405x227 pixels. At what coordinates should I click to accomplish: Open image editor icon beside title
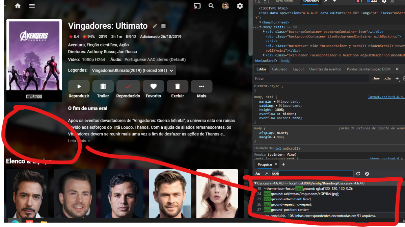(x=163, y=26)
